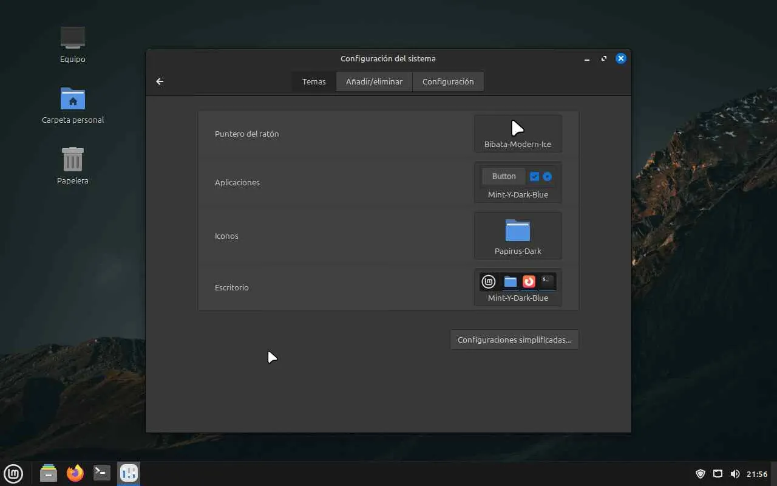Click the Aplicaciones label
Image resolution: width=777 pixels, height=486 pixels.
coord(237,182)
